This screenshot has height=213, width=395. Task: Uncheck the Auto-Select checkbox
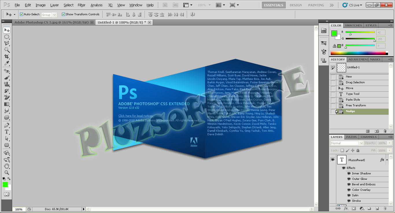pos(21,14)
